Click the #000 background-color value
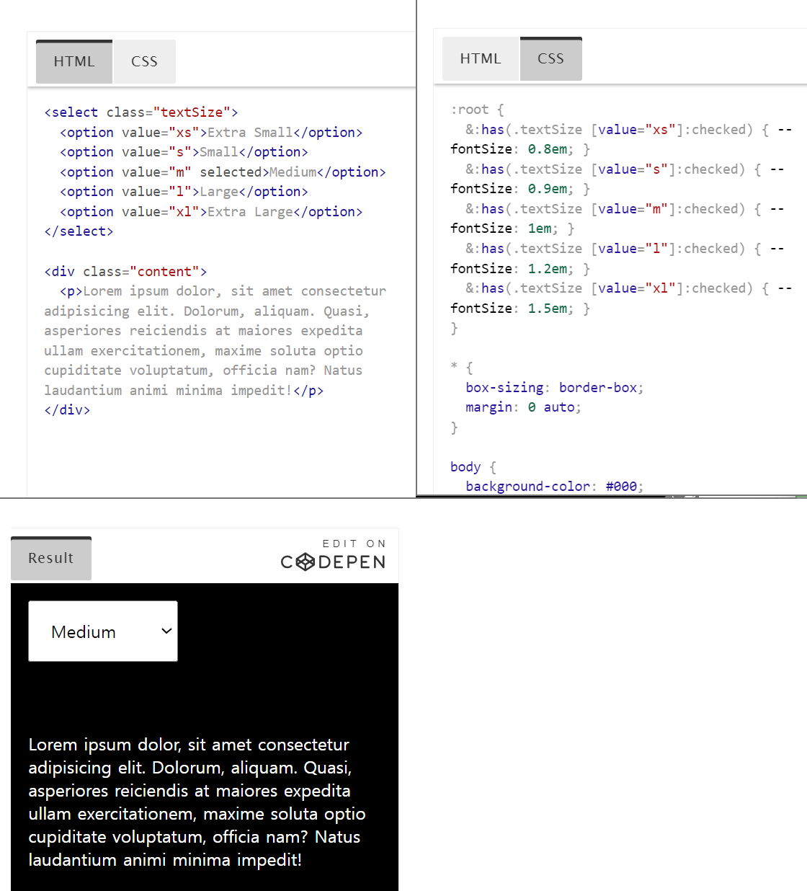The height and width of the screenshot is (891, 807). coord(621,487)
